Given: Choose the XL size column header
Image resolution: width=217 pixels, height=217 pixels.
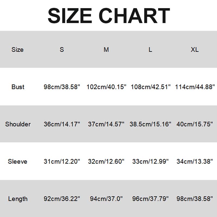Looking at the screenshot, I should coord(195,50).
